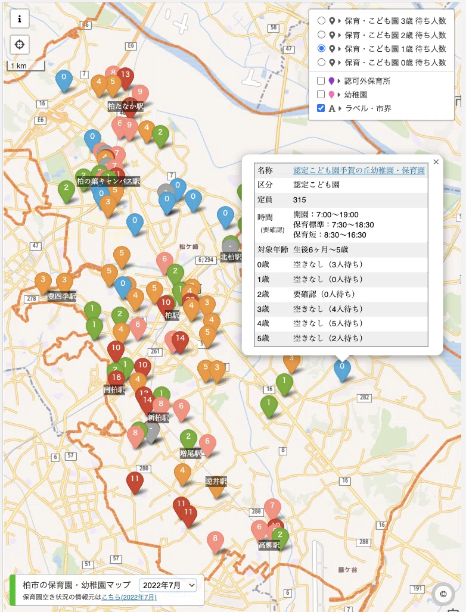Click the leftmost orange 3 marker above 豊四季駅

pyautogui.click(x=43, y=282)
